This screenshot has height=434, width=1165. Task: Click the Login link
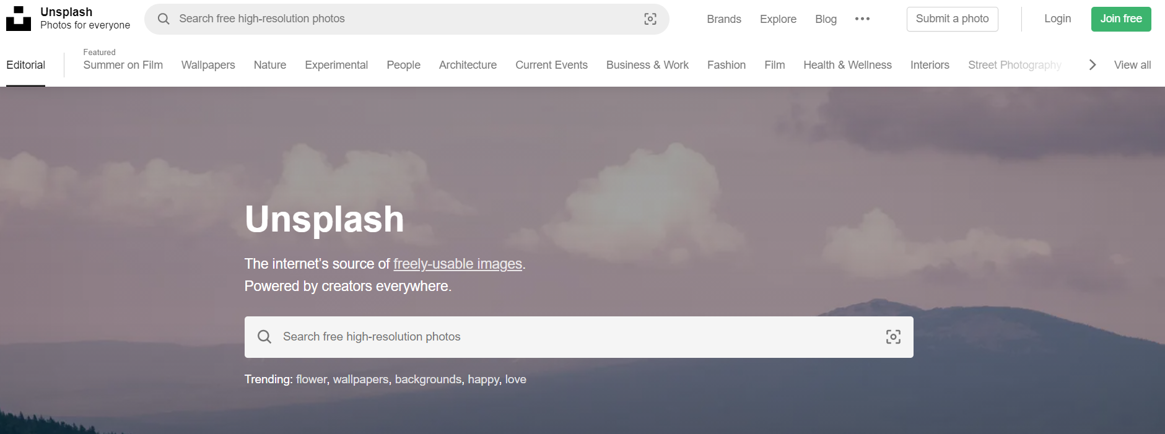1057,19
